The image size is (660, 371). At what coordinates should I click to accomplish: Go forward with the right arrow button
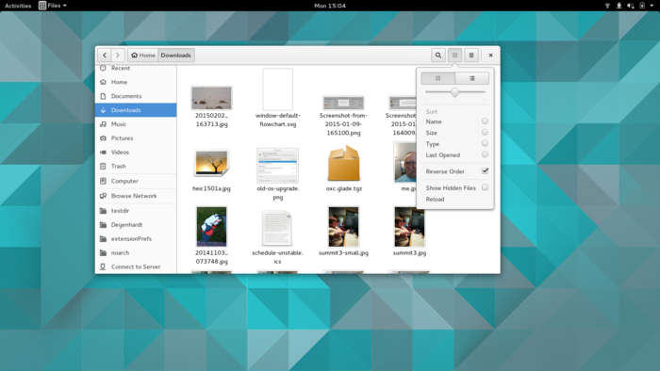point(118,55)
